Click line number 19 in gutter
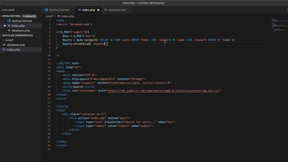The image size is (288, 162). [x=49, y=91]
